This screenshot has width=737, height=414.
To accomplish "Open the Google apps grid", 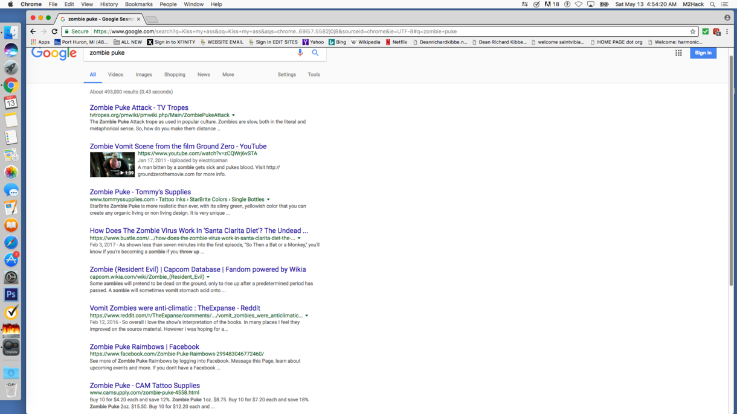I will 678,53.
